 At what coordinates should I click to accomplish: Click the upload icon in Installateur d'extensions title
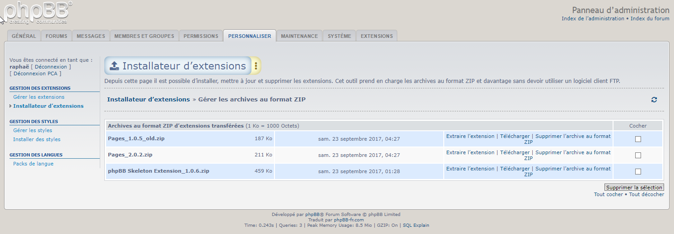(x=115, y=66)
